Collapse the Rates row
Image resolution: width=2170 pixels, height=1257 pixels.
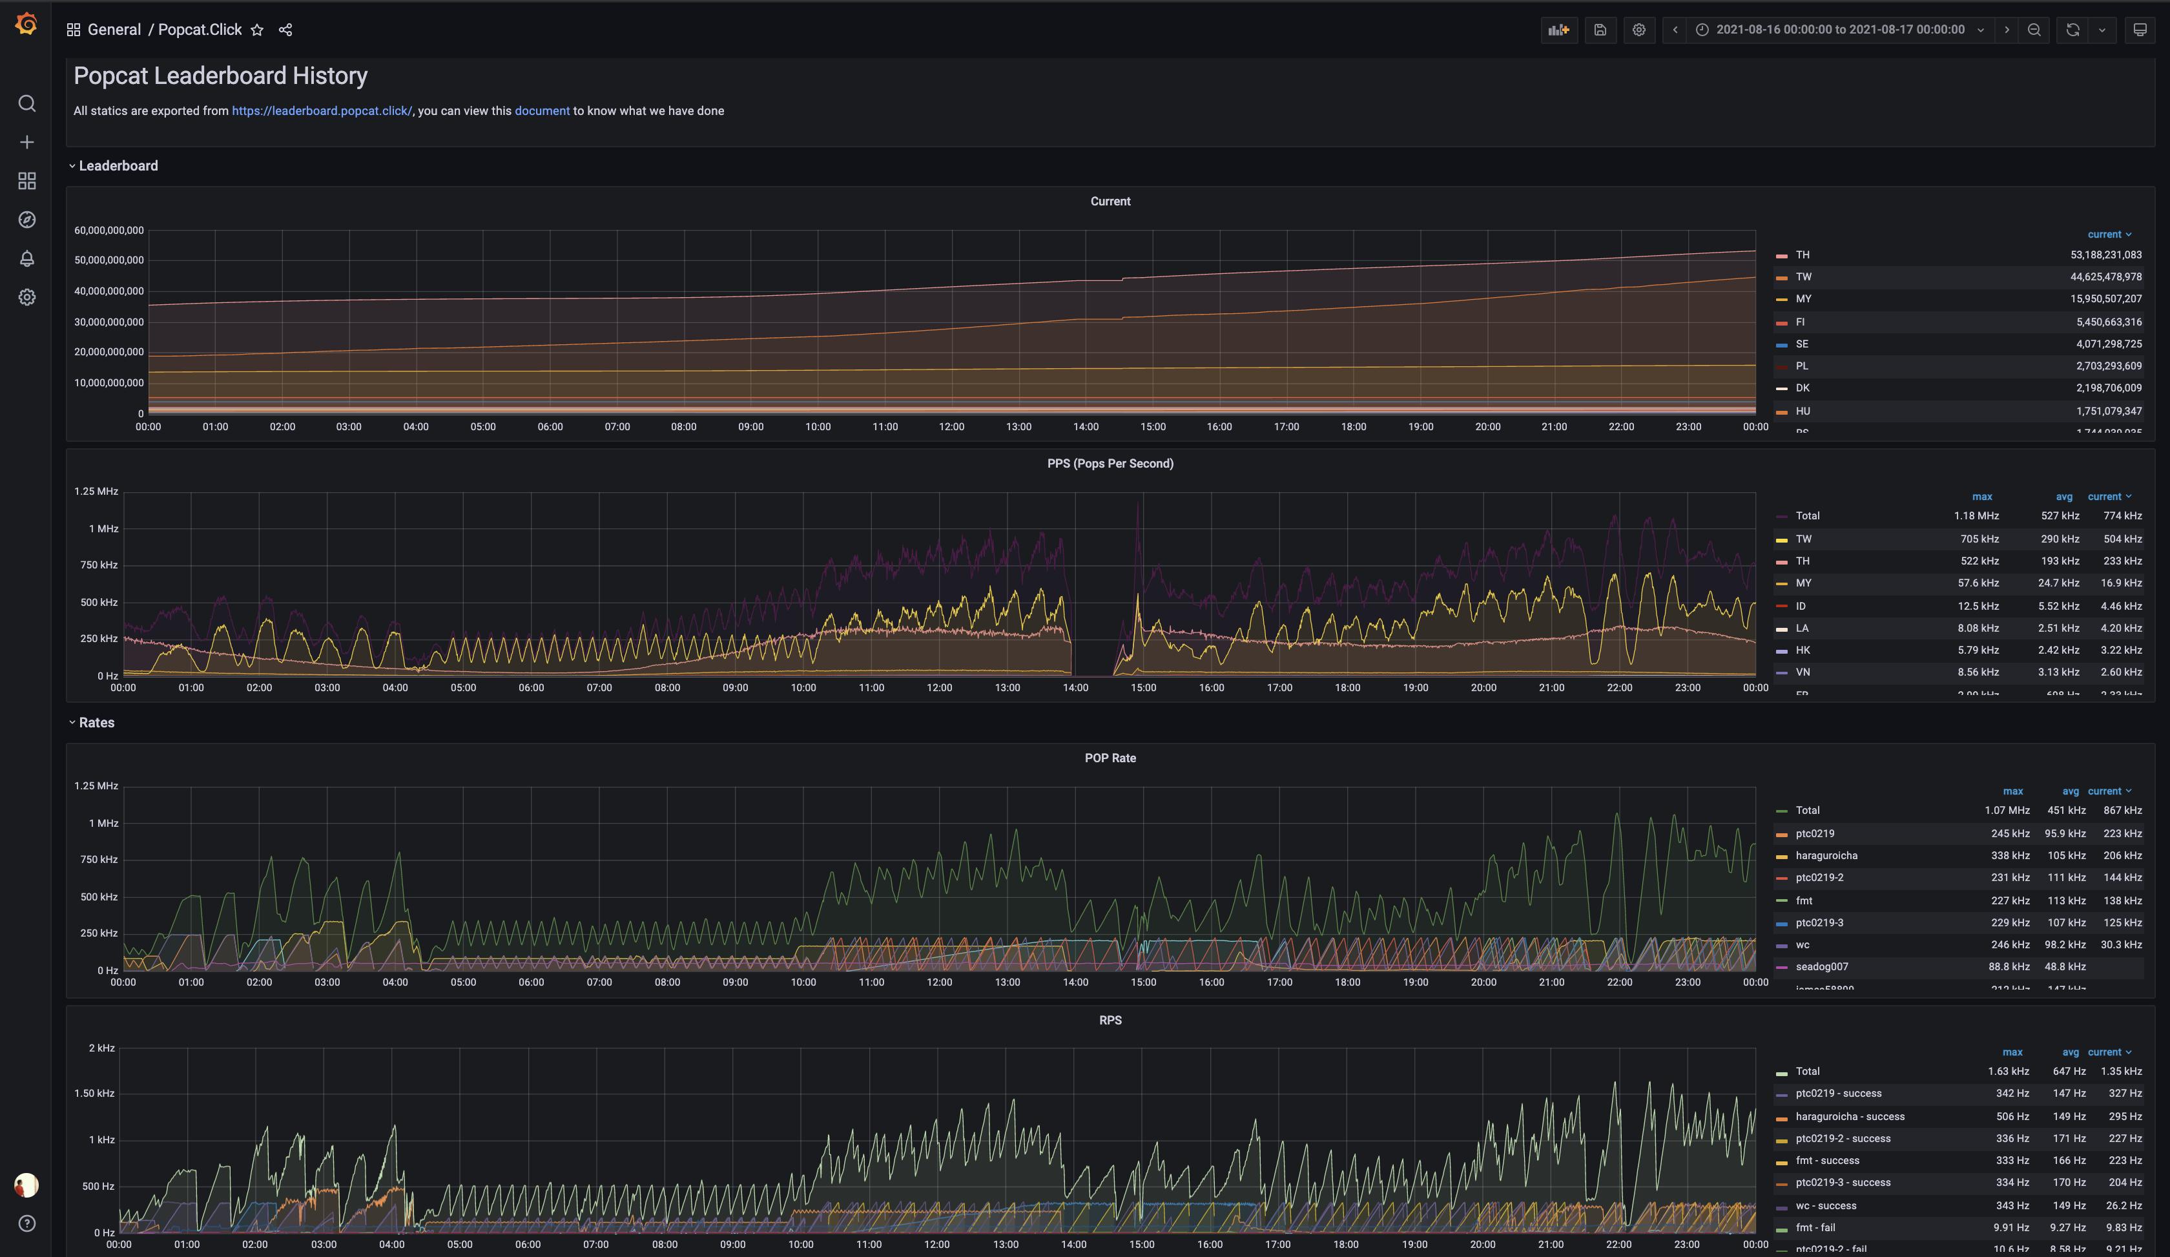[96, 723]
